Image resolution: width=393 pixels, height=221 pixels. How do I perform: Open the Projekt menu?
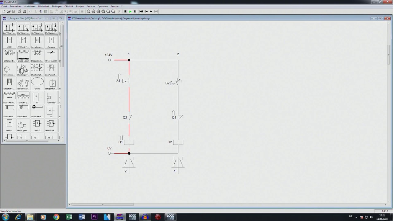pyautogui.click(x=80, y=6)
